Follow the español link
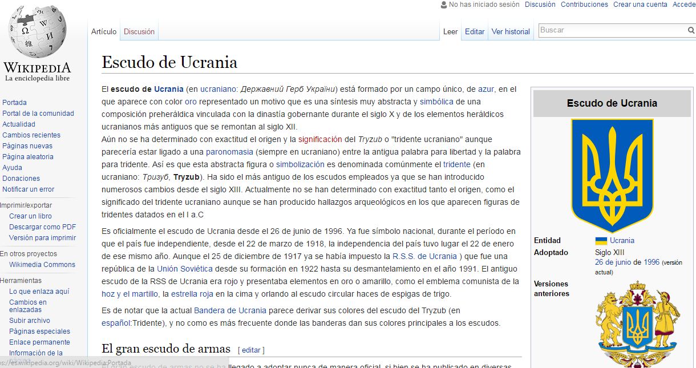696x368 pixels. (x=116, y=323)
